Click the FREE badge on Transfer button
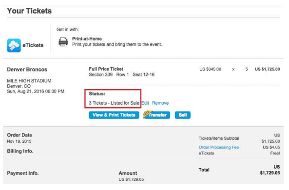The image size is (289, 190). [148, 114]
